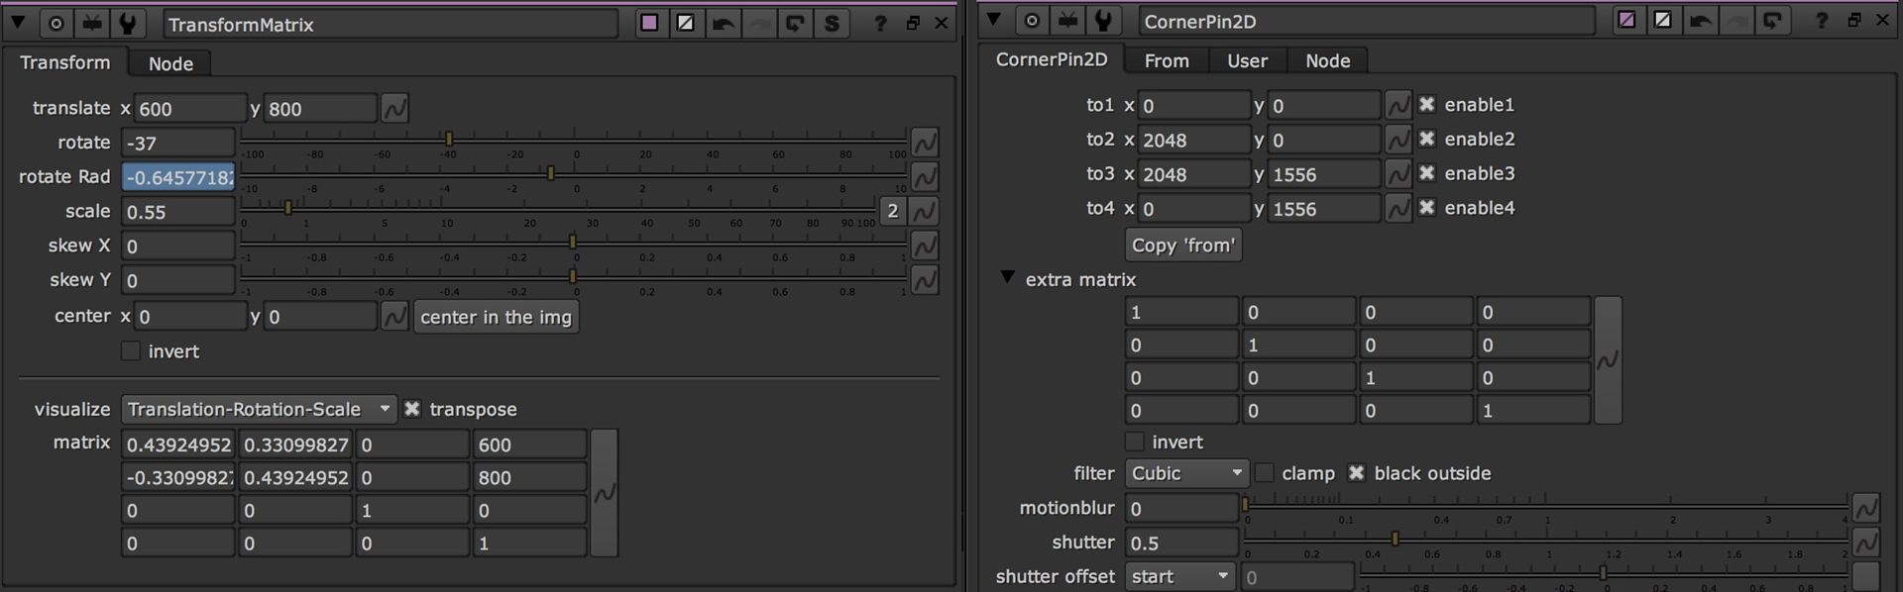Open animation menu for rotate knob
1903x592 pixels.
click(925, 143)
